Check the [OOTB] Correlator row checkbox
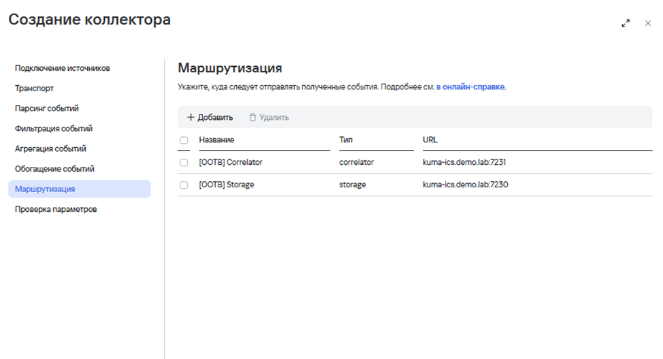Image resolution: width=663 pixels, height=359 pixels. [x=183, y=163]
